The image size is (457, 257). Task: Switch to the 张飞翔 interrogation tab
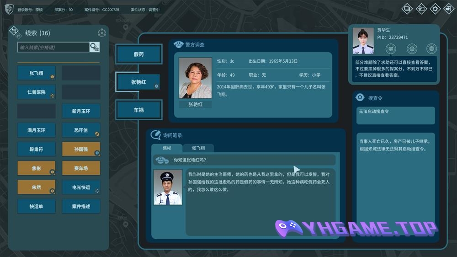click(198, 148)
